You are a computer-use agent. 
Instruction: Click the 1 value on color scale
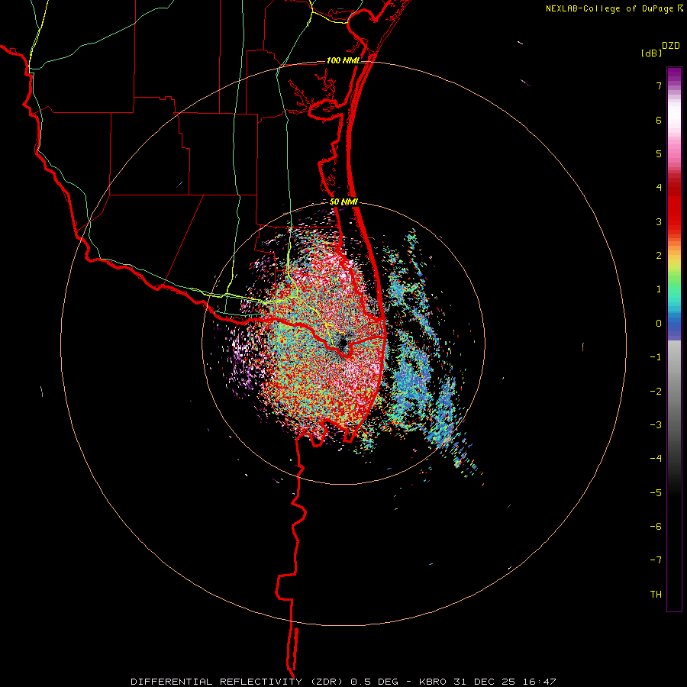(x=659, y=289)
